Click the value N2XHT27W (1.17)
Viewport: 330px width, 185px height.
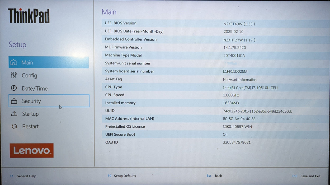point(239,40)
